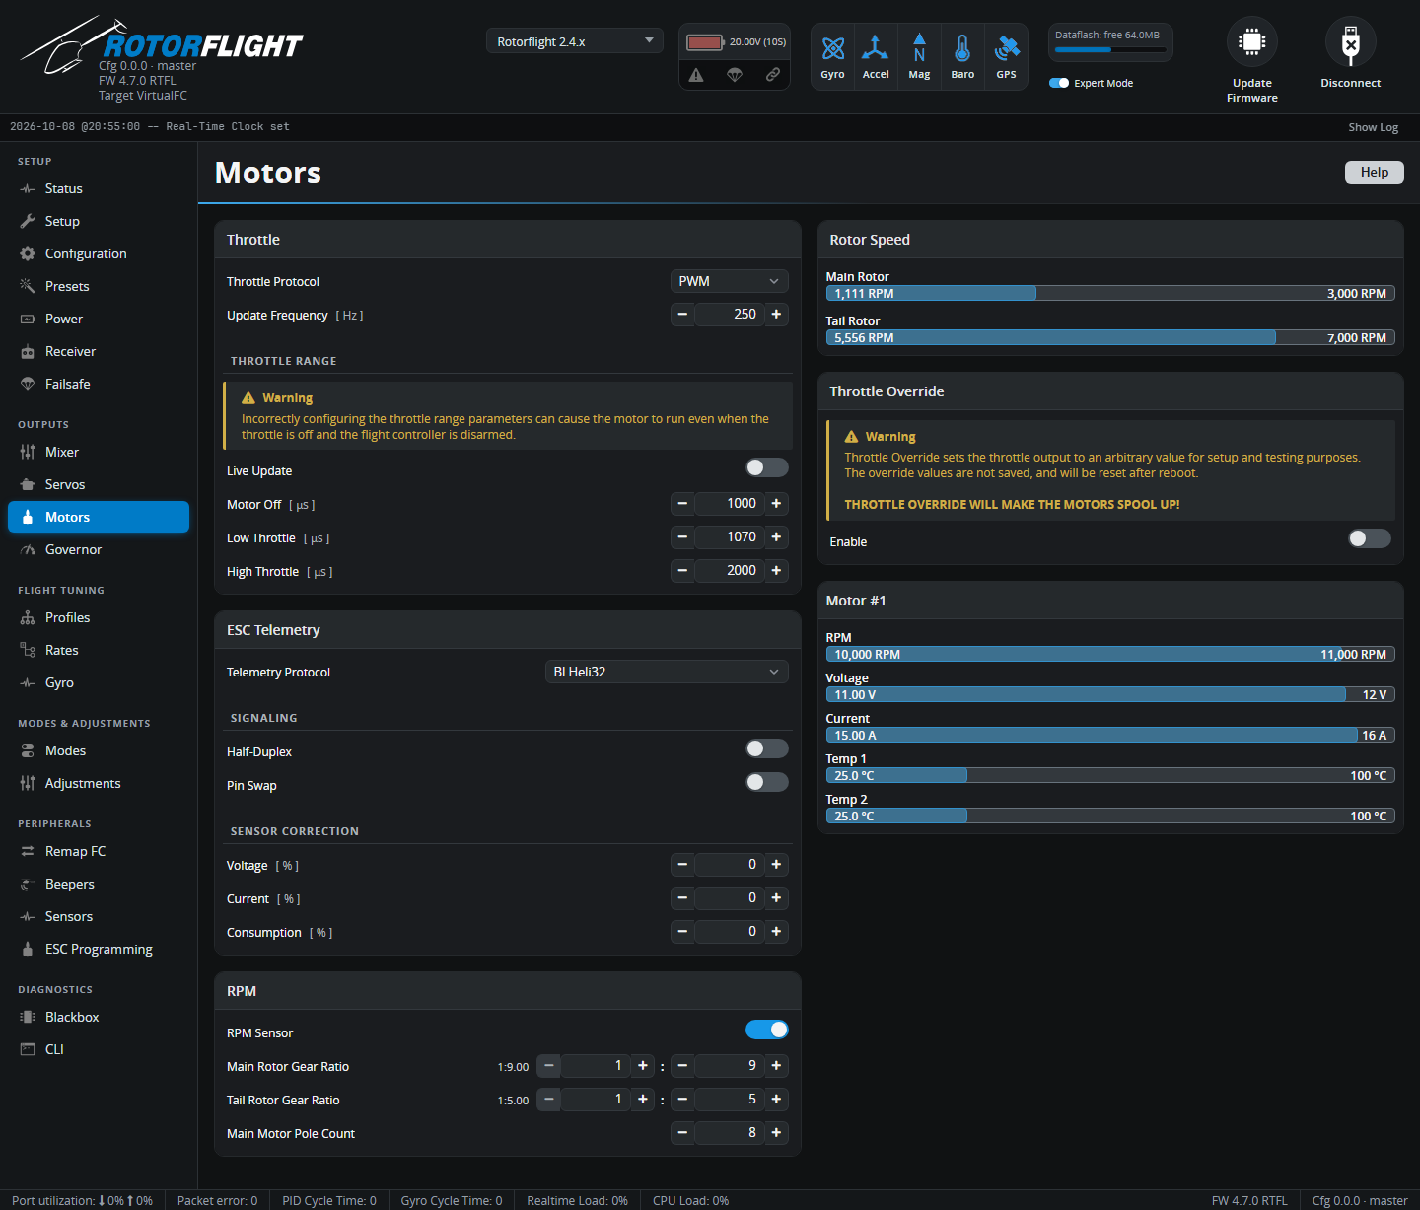The height and width of the screenshot is (1210, 1420).
Task: Increase Update Frequency with plus button
Action: tap(777, 315)
